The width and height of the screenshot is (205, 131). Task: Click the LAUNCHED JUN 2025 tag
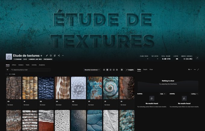(x=35, y=59)
